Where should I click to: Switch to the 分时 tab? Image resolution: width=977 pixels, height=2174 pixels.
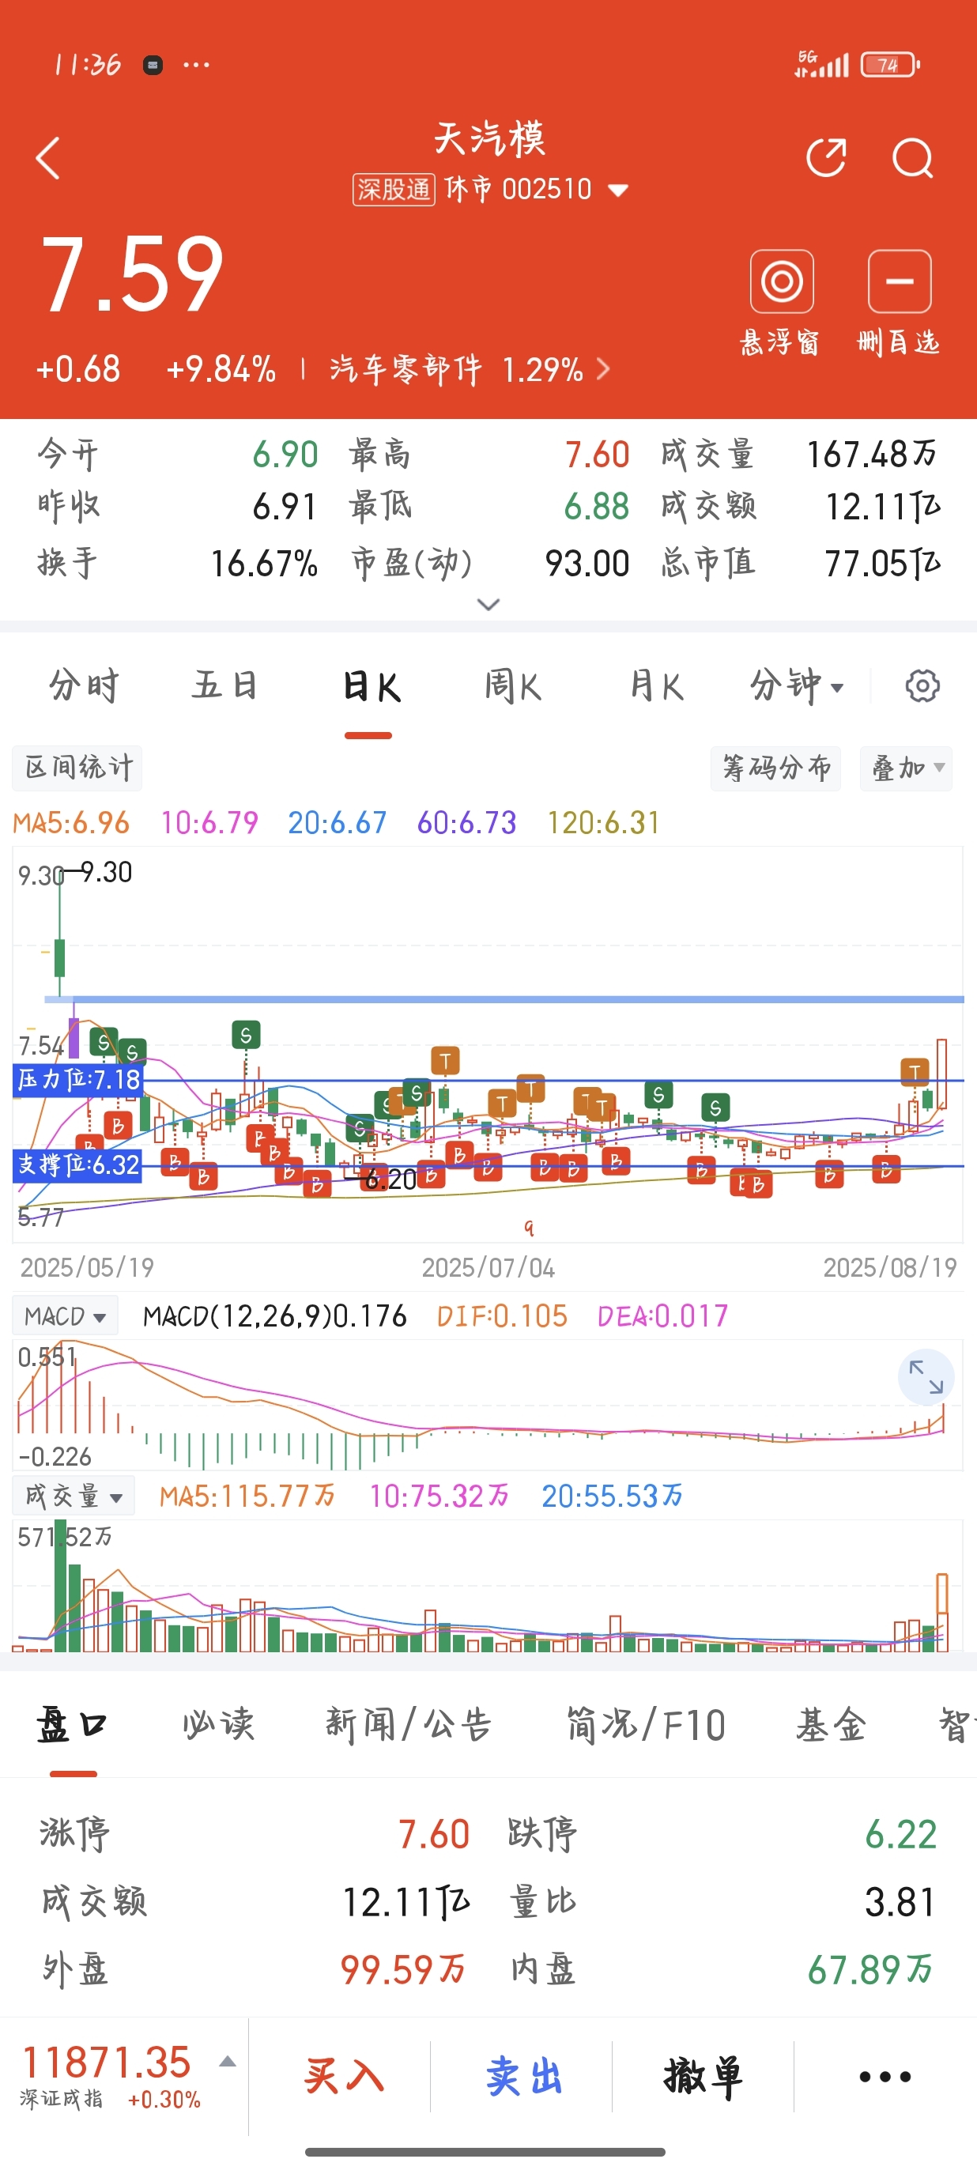pos(84,685)
